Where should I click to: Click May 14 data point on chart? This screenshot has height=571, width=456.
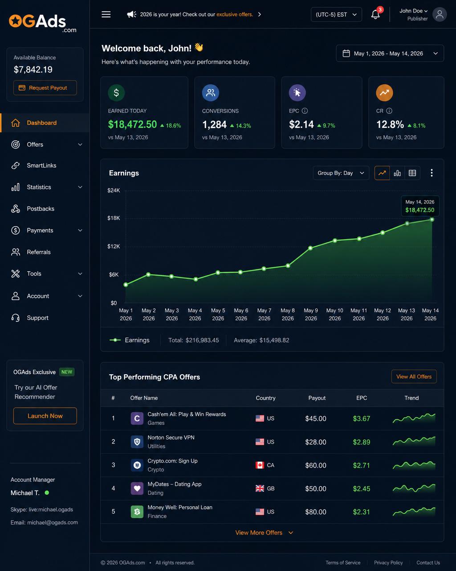(432, 219)
